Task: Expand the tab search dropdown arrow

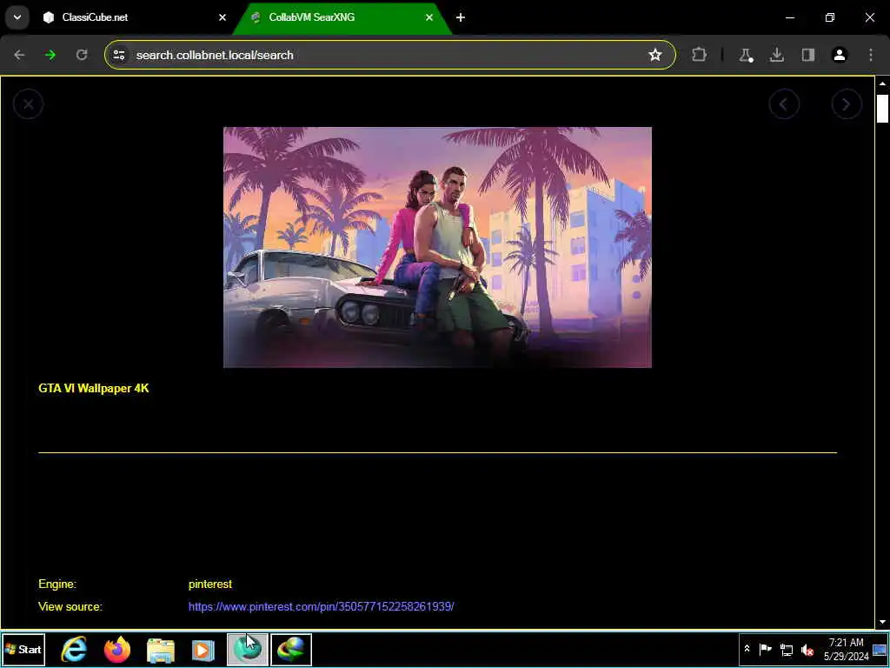Action: (x=17, y=17)
